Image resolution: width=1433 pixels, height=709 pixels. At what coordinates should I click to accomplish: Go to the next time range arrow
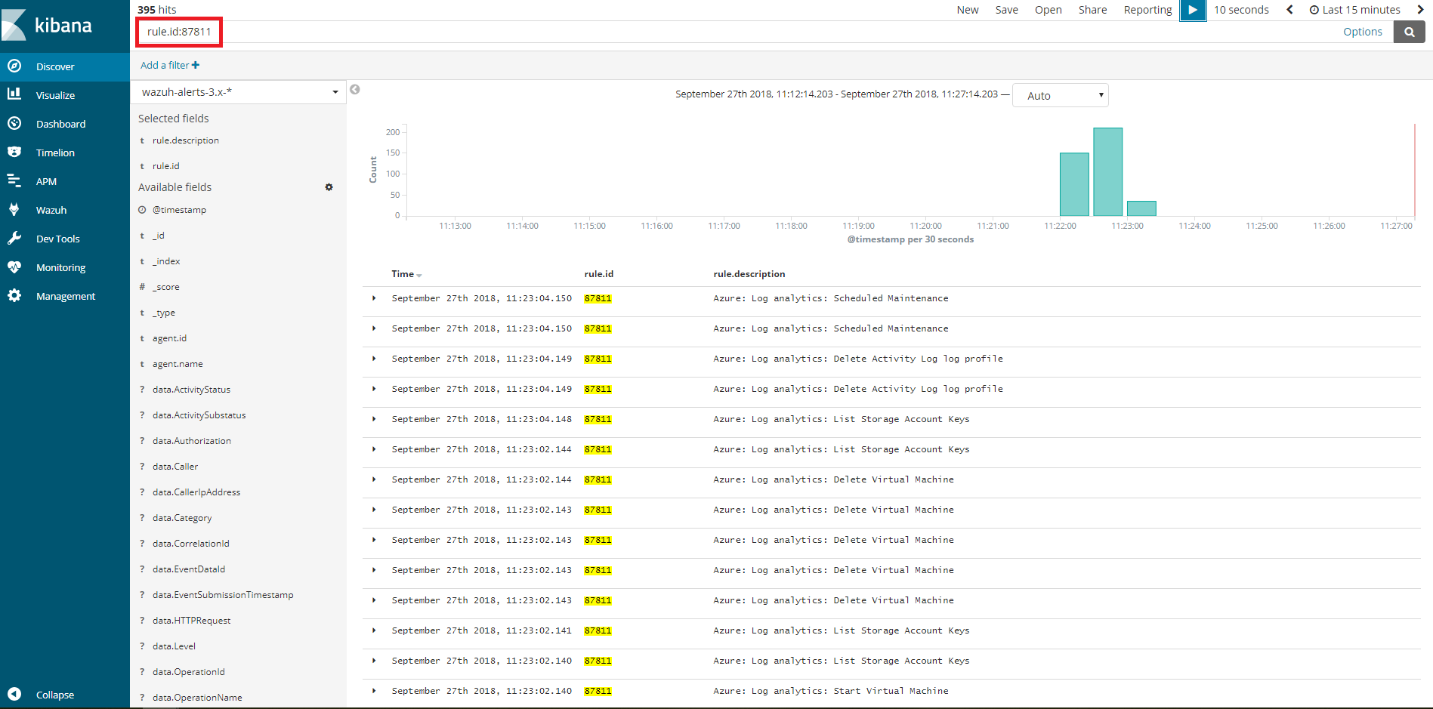1420,10
